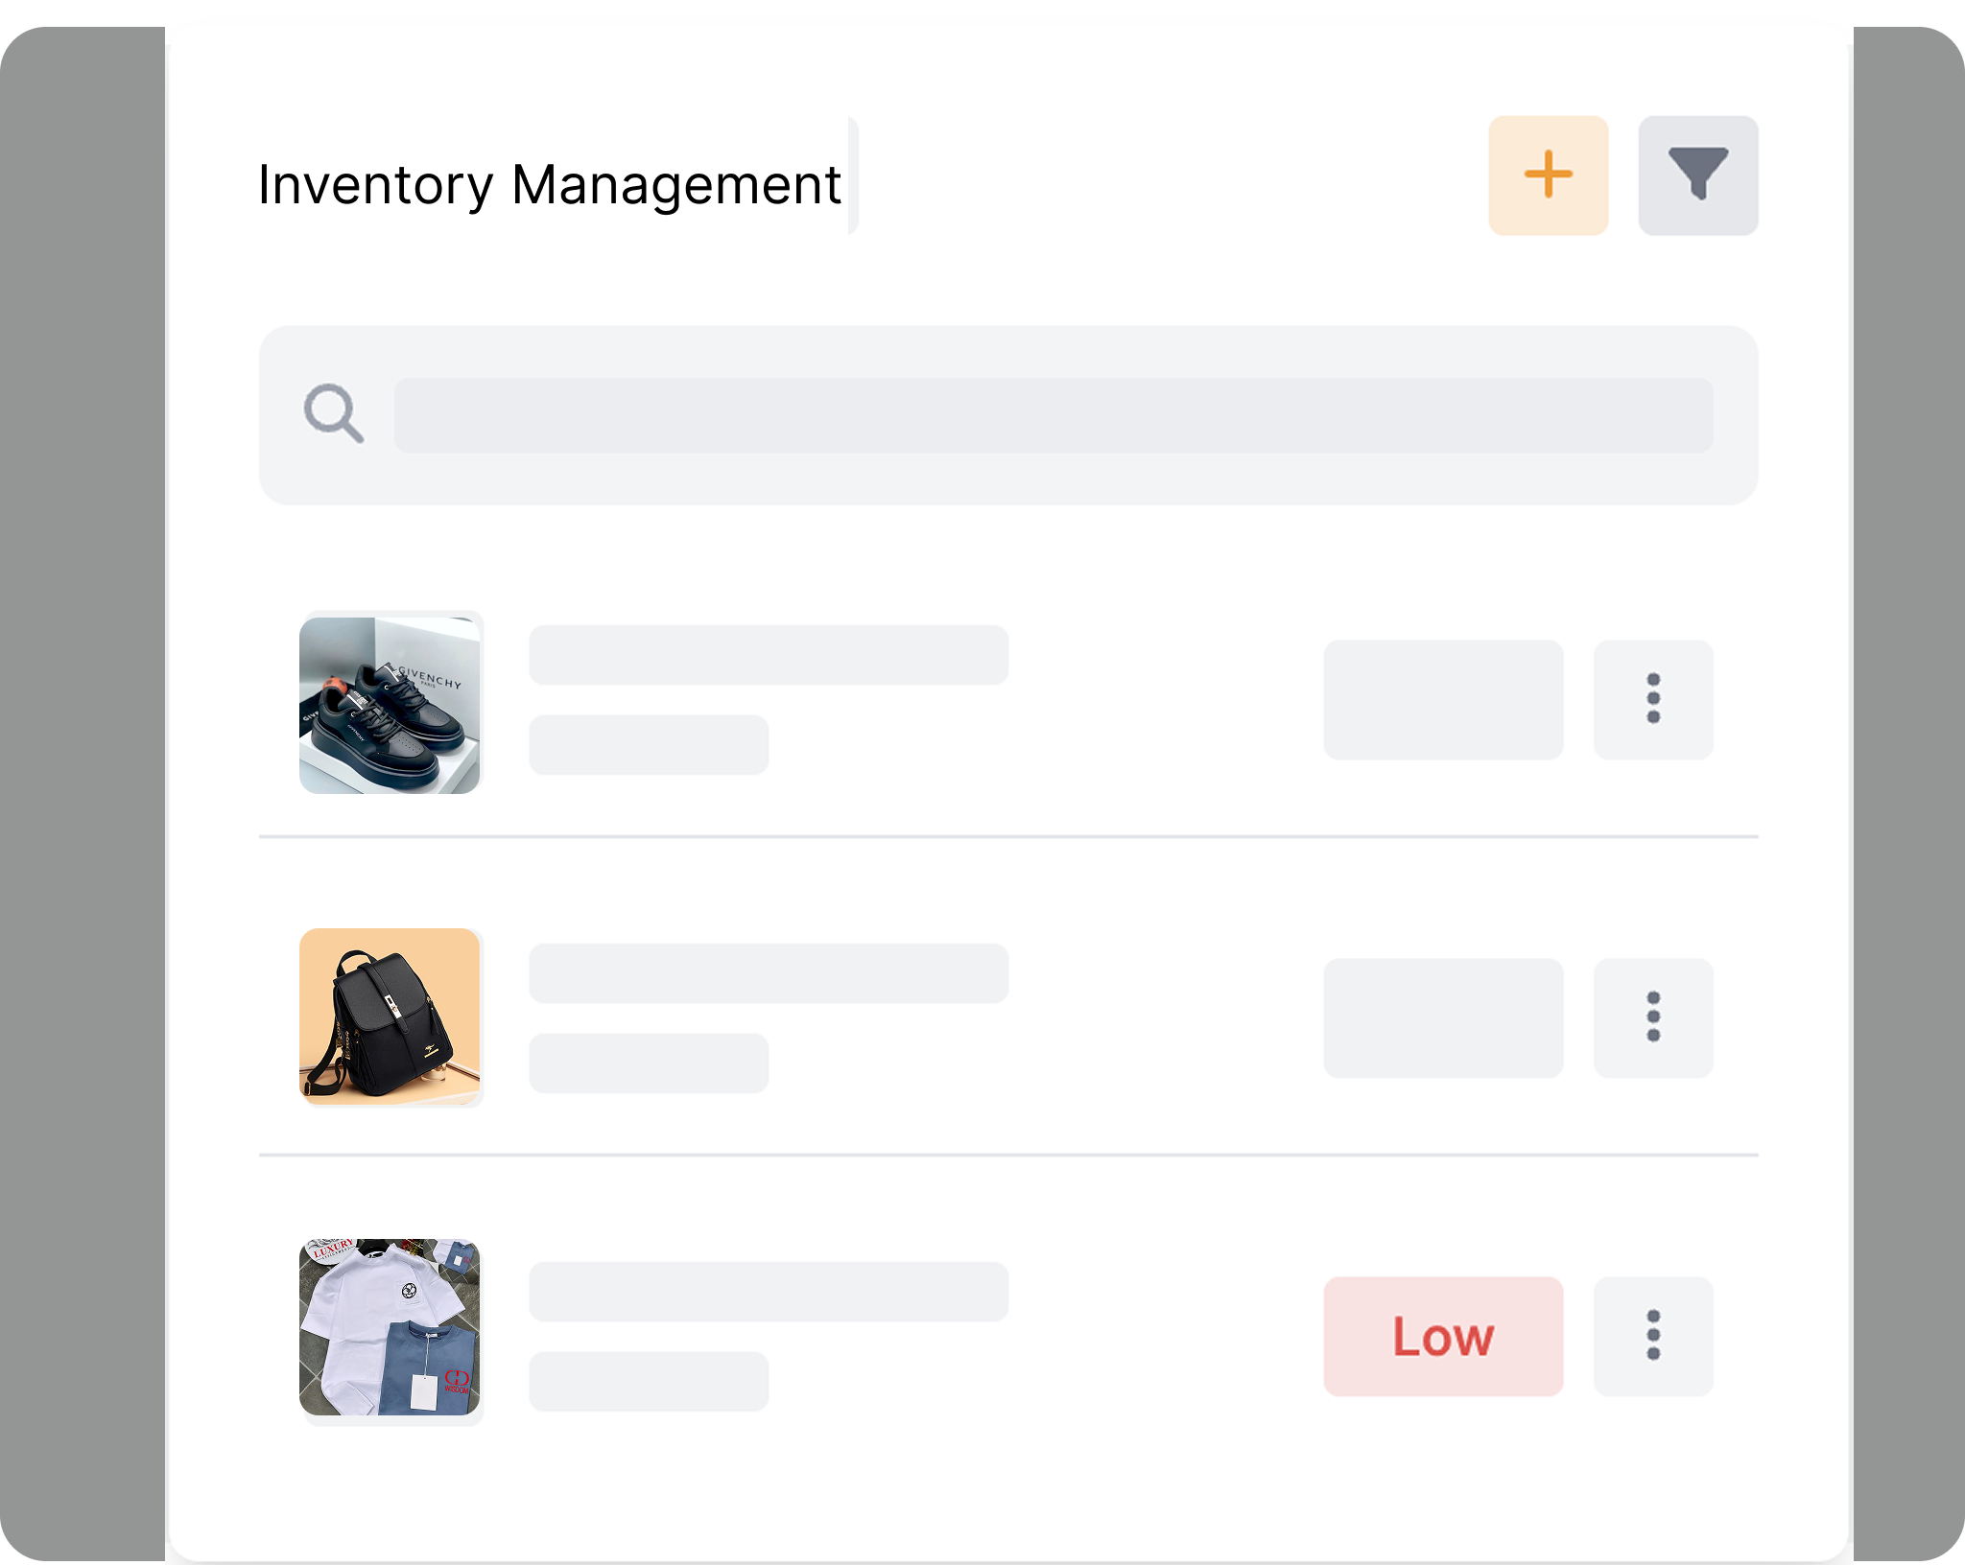Open the t-shirts product thumbnail
Viewport: 1965px width, 1565px height.
tap(390, 1327)
